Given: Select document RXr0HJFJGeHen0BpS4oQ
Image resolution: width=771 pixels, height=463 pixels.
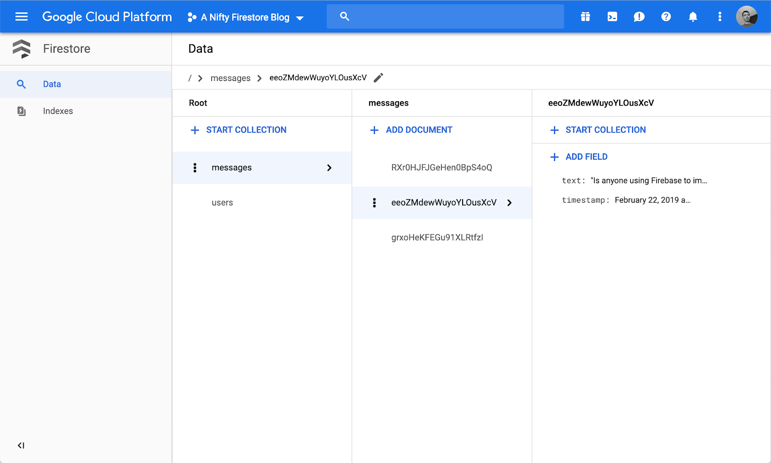Looking at the screenshot, I should point(442,167).
